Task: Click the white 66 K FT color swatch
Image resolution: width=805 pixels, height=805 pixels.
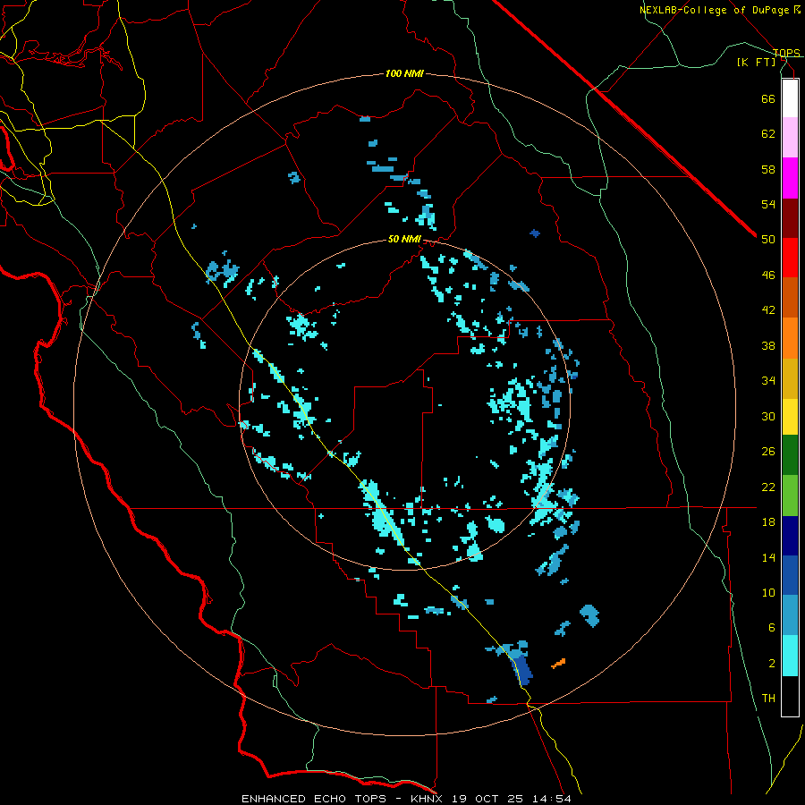Action: pos(790,98)
